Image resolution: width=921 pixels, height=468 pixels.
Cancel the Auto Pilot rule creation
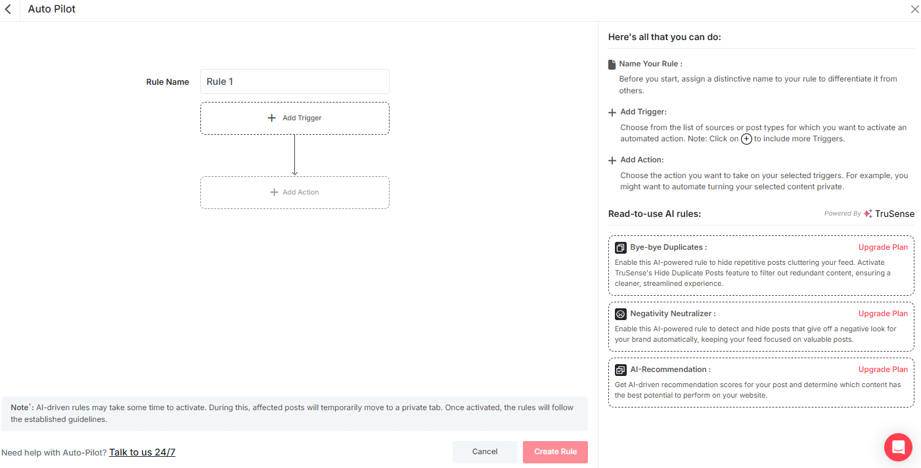click(485, 452)
